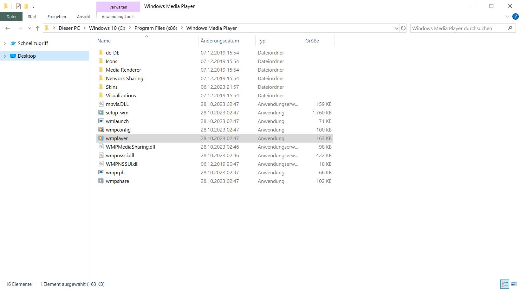Screen dimensions: 520x289
Task: Select Desktop in navigation pane
Action: (x=27, y=56)
